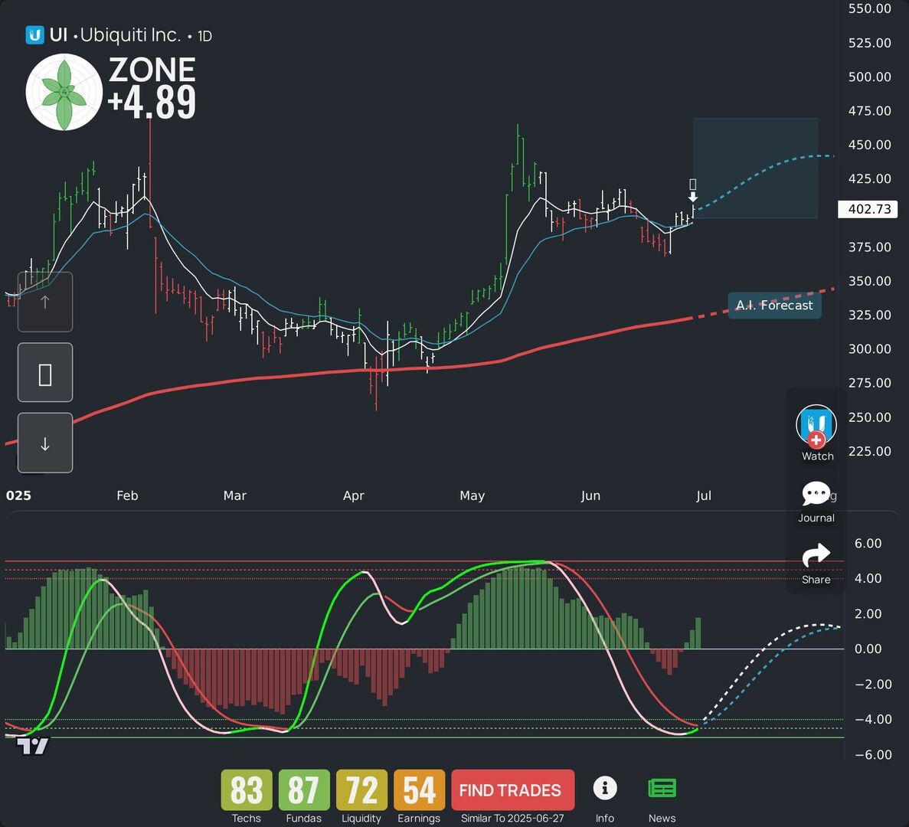Screen dimensions: 909x827
Task: Click the 0.00 oscillator axis label
Action: (868, 649)
